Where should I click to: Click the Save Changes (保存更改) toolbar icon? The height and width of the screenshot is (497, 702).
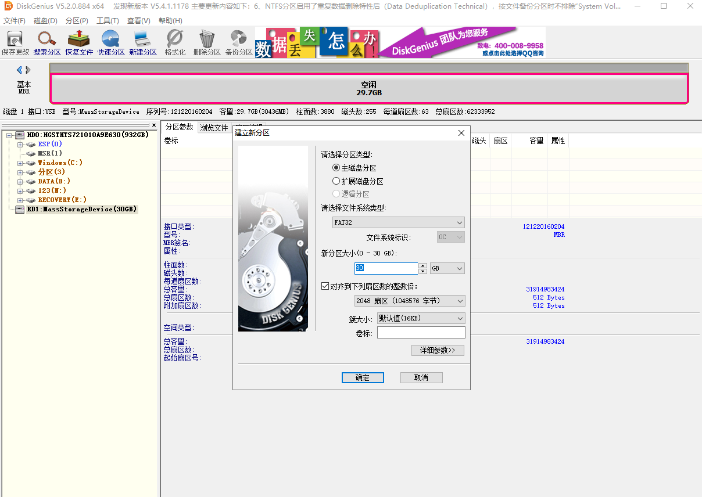pos(15,43)
